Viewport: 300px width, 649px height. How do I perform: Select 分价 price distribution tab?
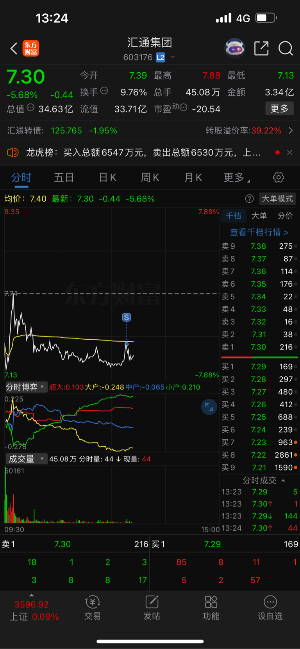click(285, 216)
